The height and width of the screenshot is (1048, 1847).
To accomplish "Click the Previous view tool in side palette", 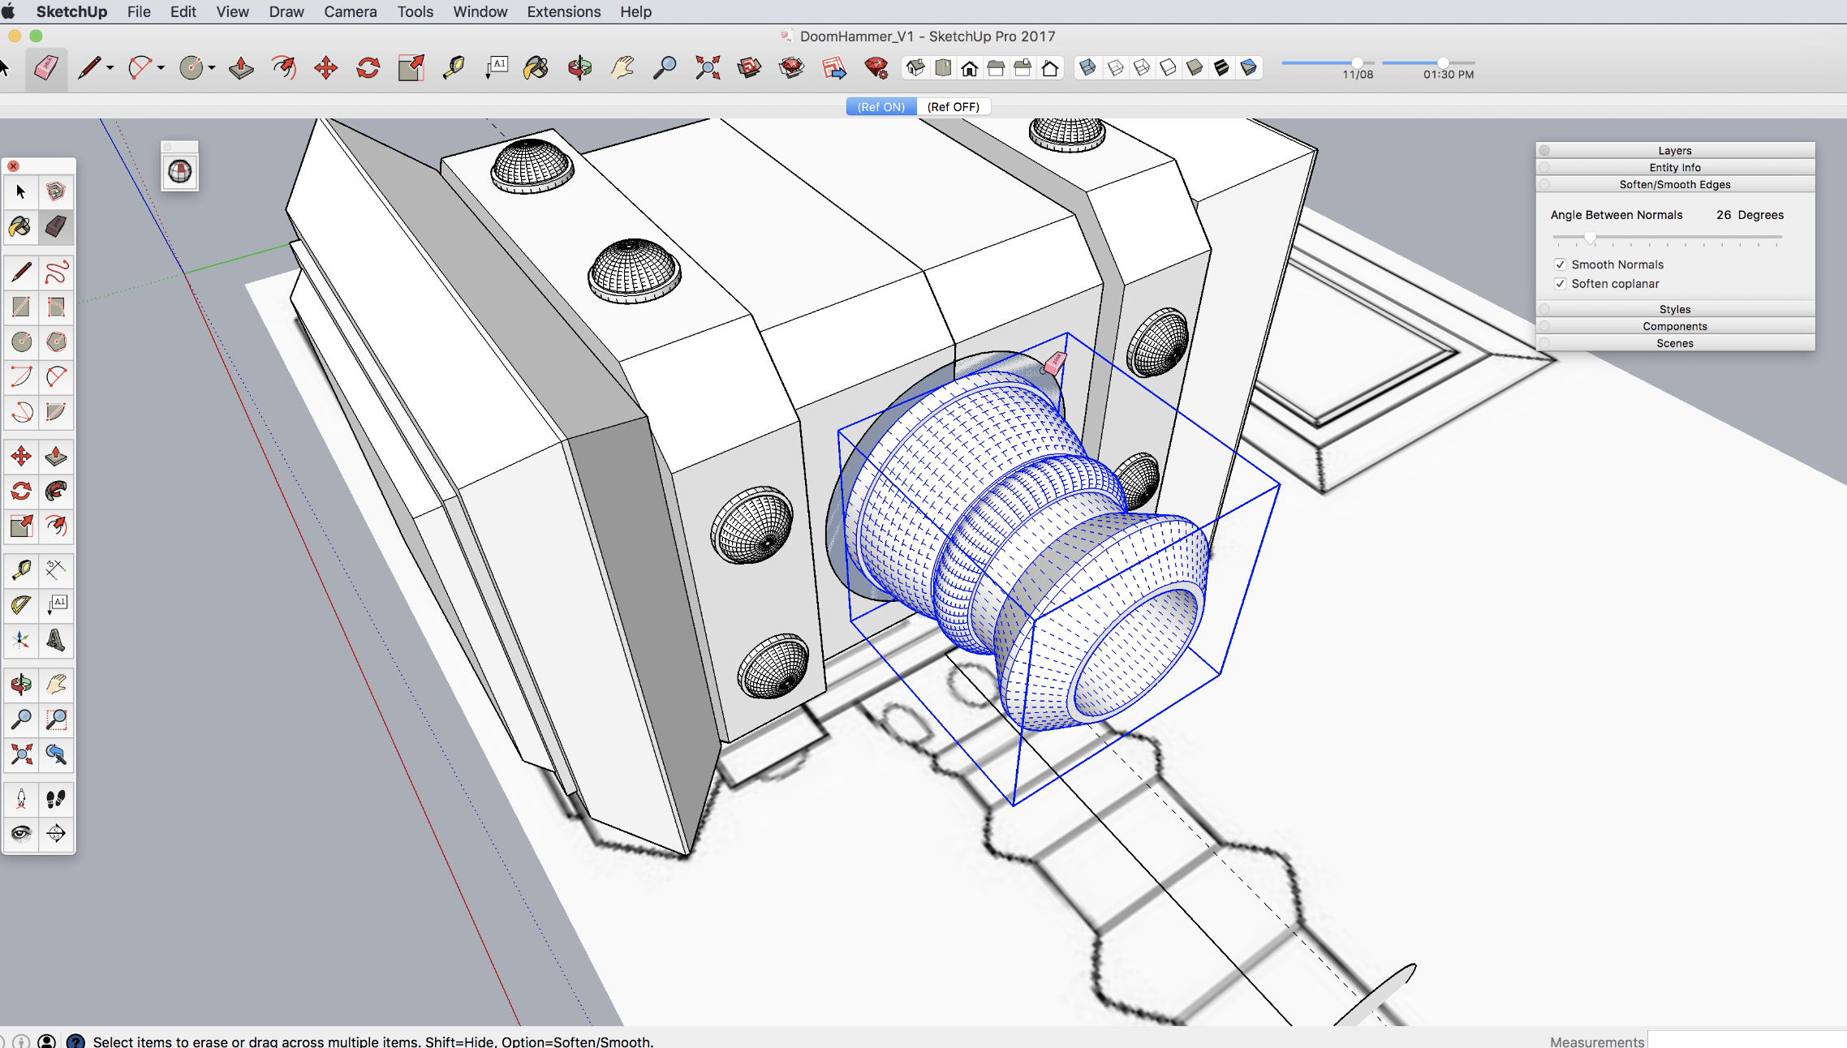I will (56, 754).
